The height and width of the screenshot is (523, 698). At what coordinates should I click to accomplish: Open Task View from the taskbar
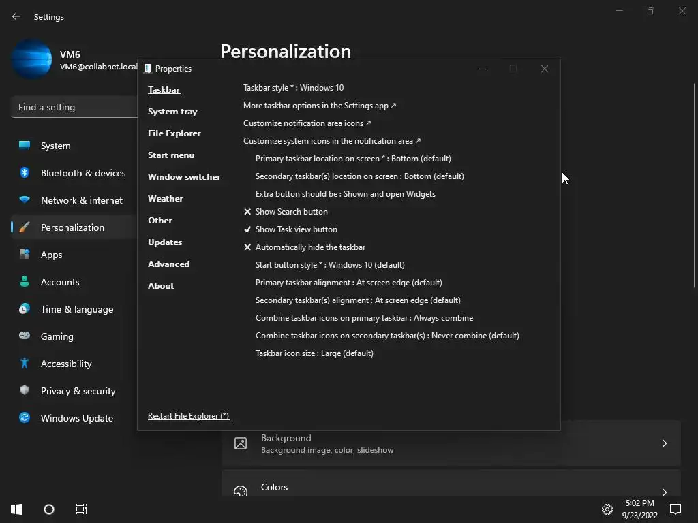(82, 509)
